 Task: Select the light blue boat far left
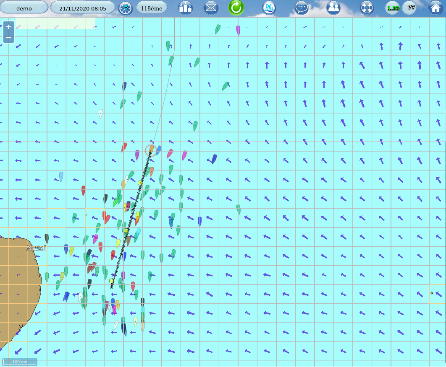pyautogui.click(x=61, y=176)
